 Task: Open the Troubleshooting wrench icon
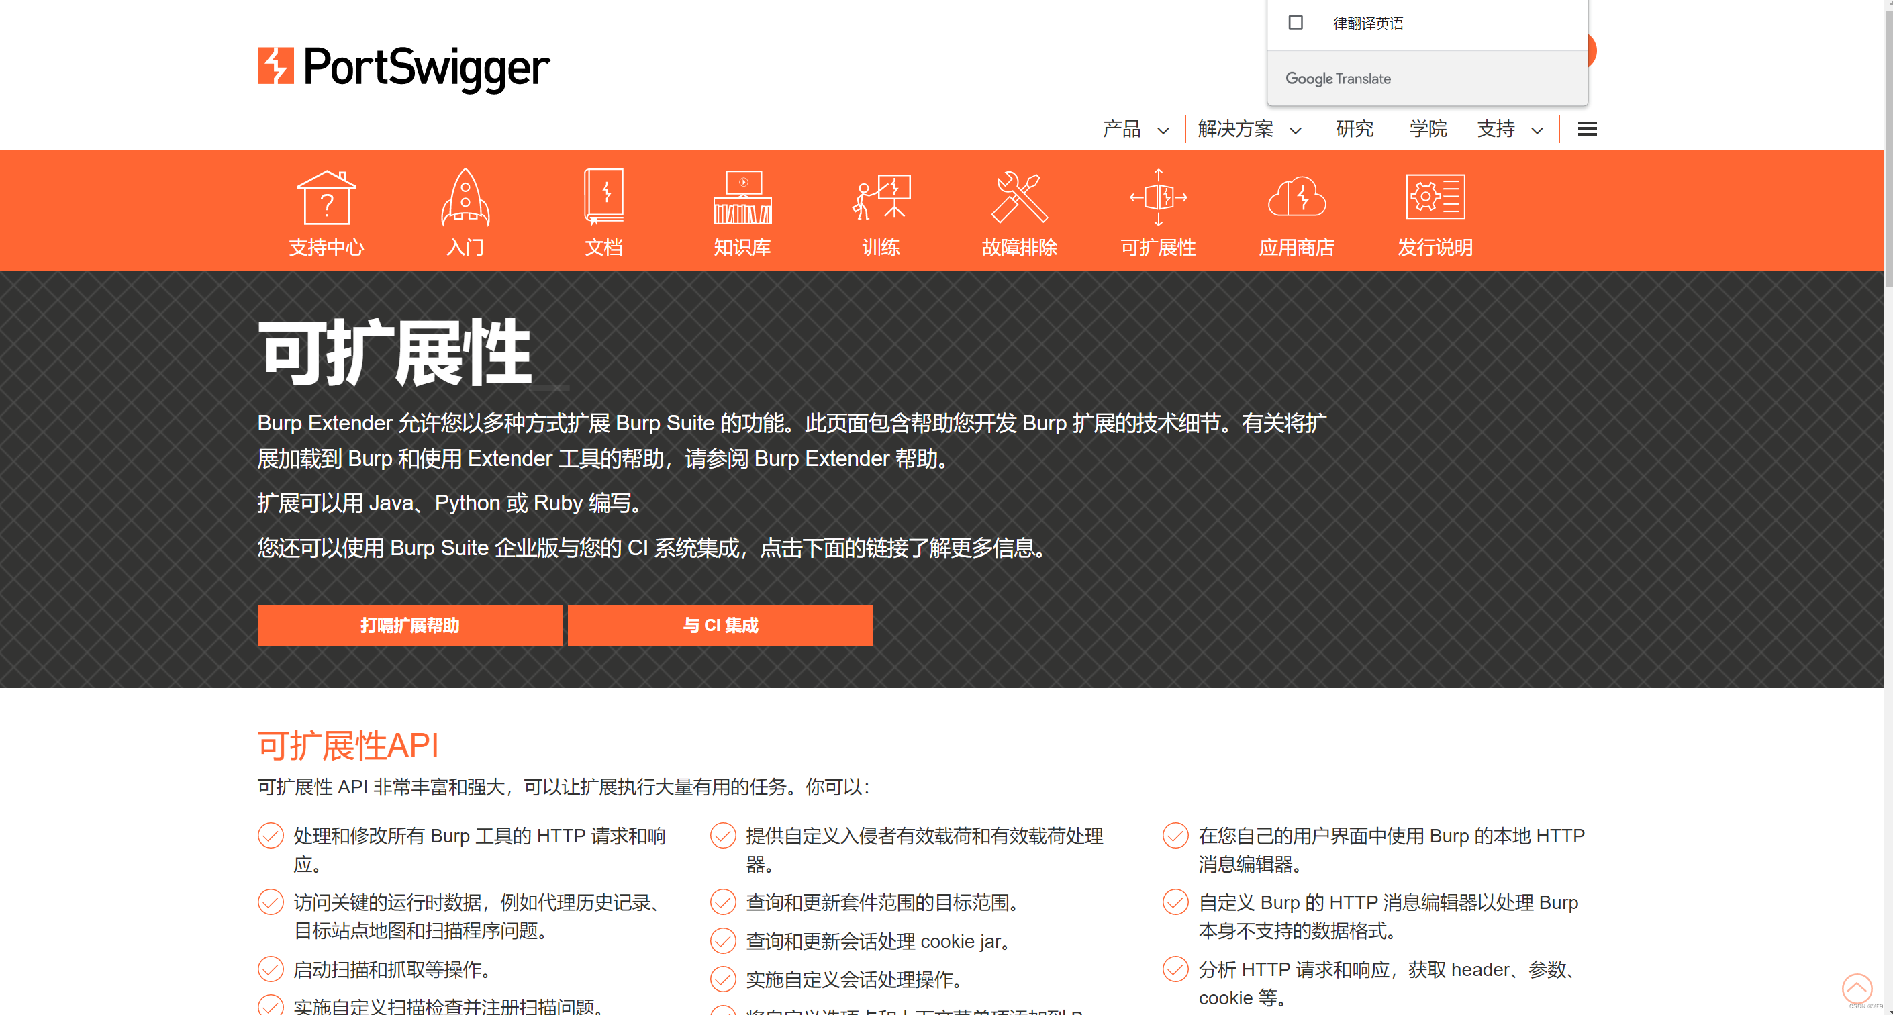(1019, 197)
